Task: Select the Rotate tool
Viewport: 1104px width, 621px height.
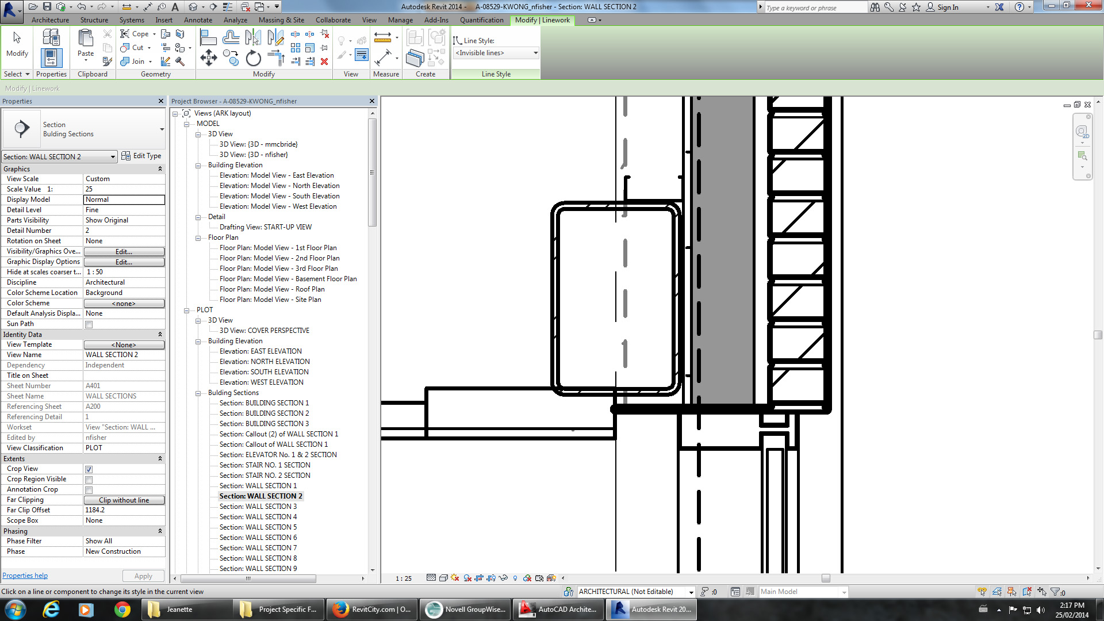Action: click(x=253, y=58)
